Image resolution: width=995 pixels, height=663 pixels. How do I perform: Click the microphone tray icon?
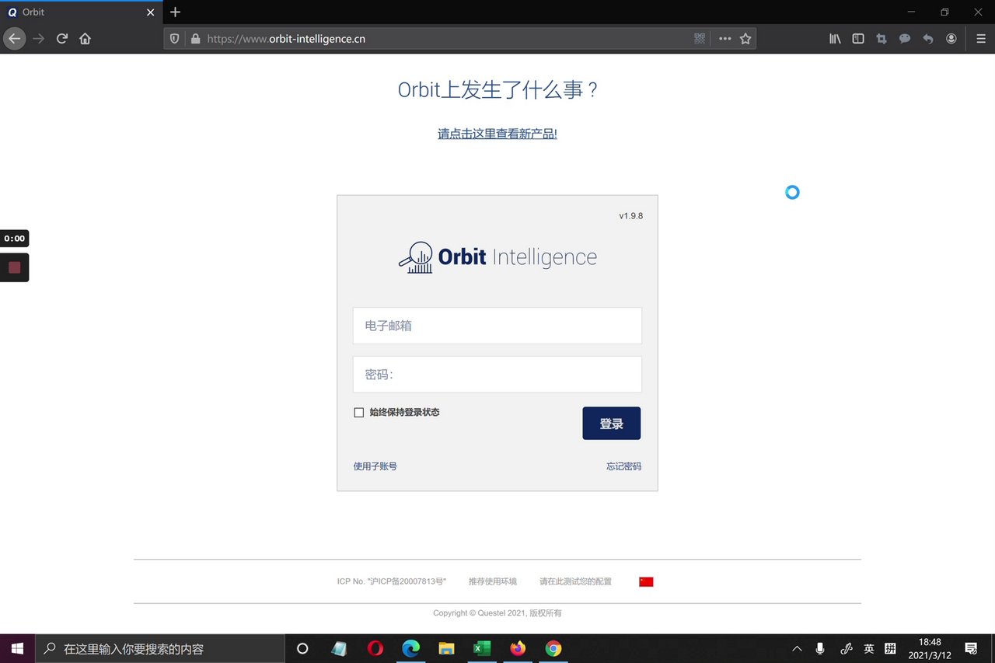(x=820, y=648)
